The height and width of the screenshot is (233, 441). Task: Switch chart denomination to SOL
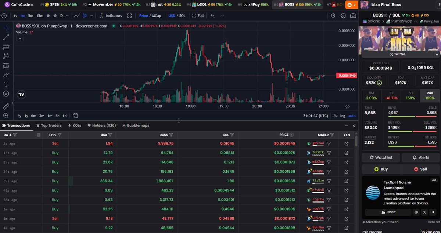[x=182, y=16]
